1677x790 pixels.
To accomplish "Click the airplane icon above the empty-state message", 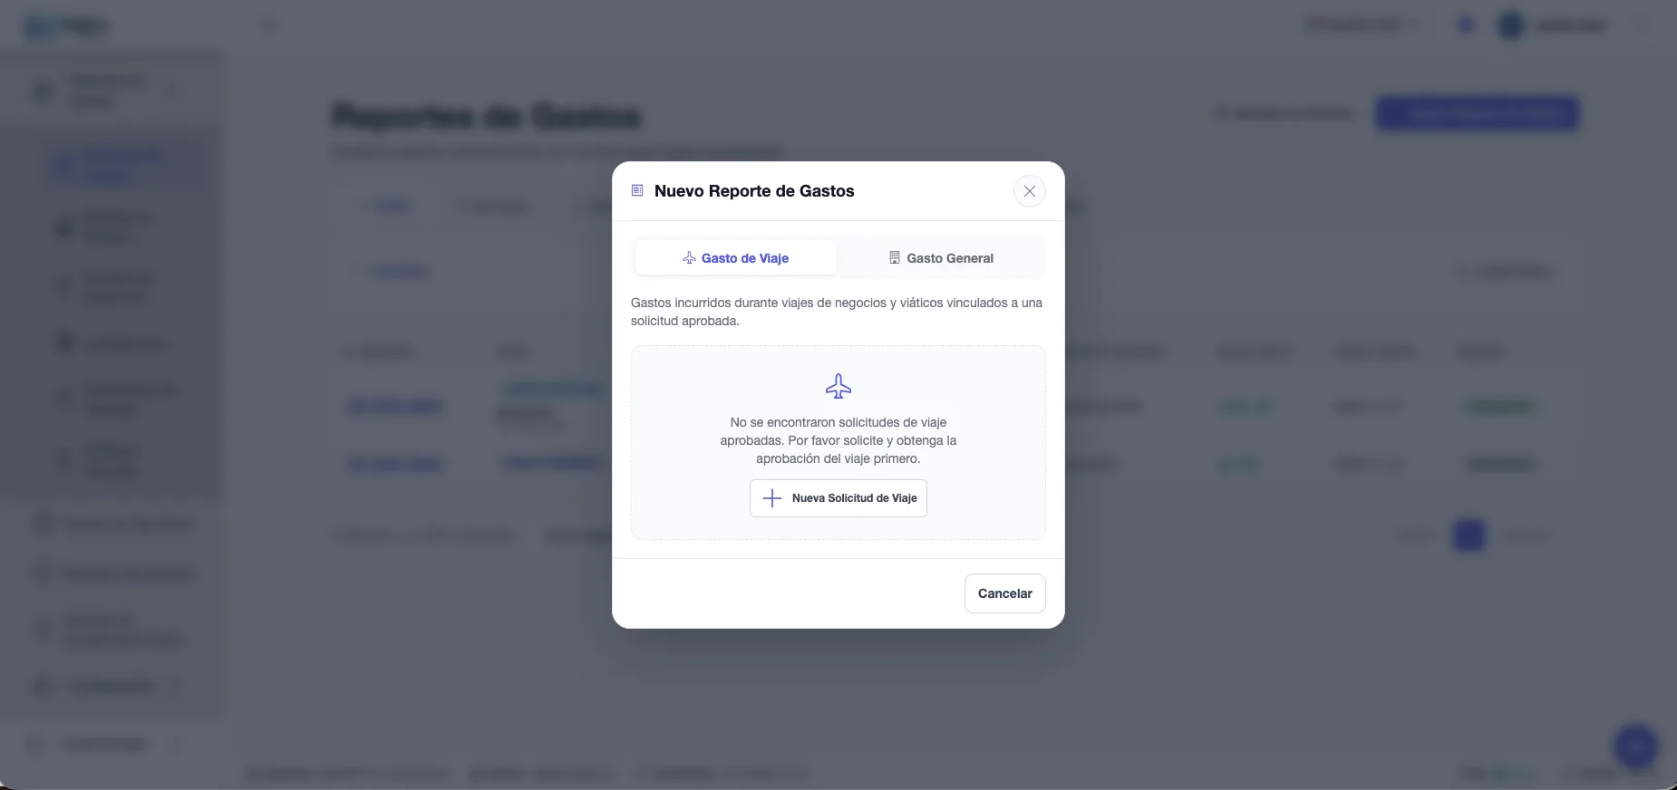I will coord(838,387).
